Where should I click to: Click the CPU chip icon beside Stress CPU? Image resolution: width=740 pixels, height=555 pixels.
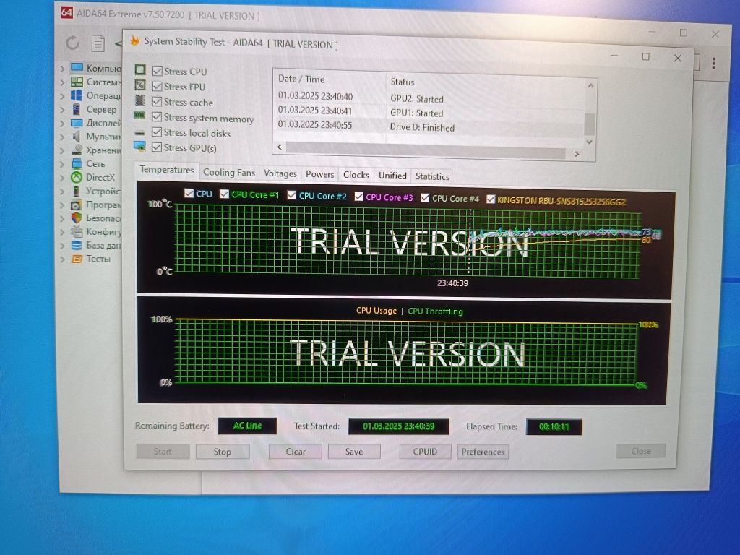coord(140,70)
